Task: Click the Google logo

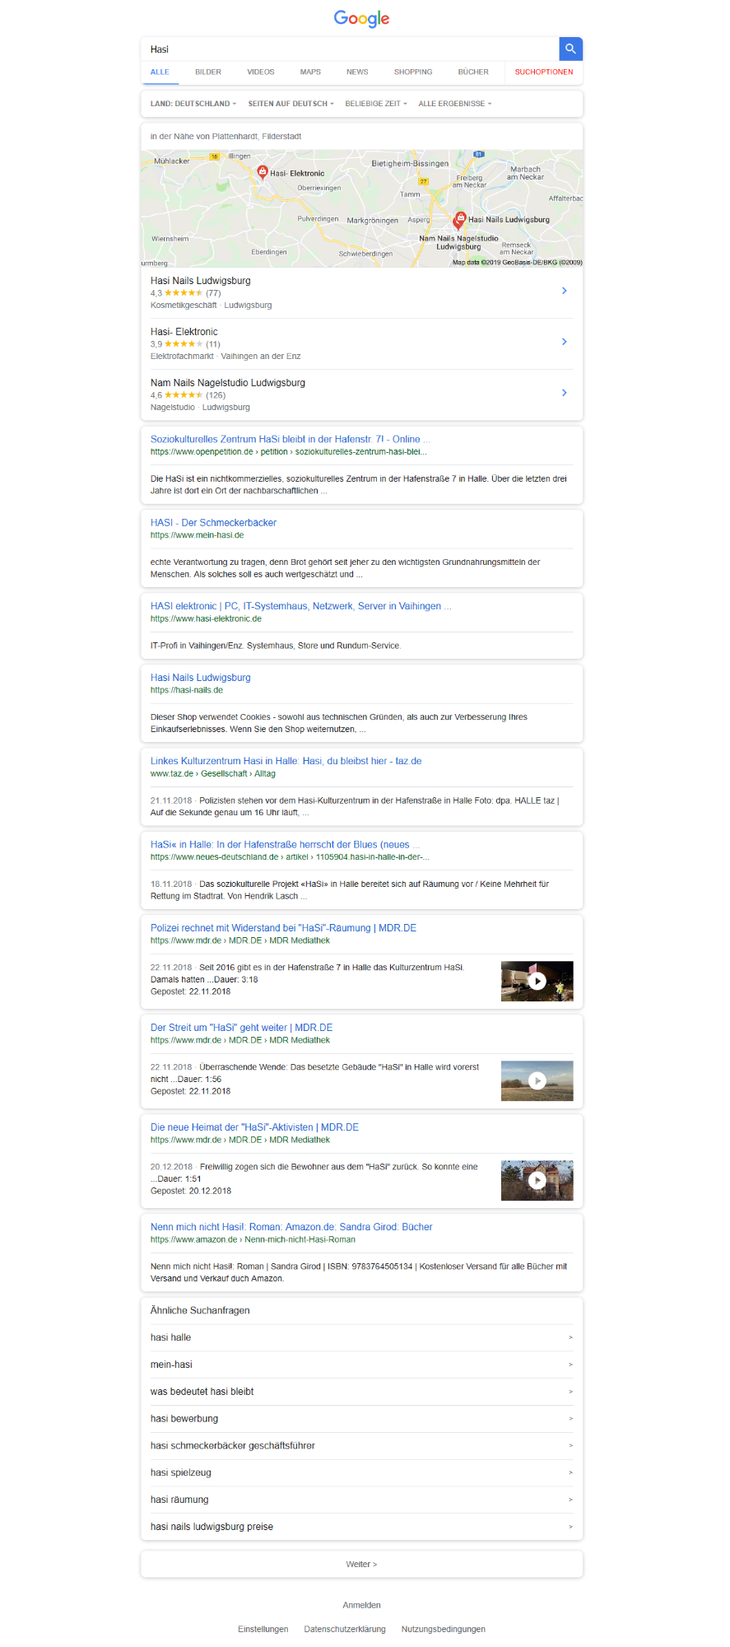Action: (x=361, y=18)
